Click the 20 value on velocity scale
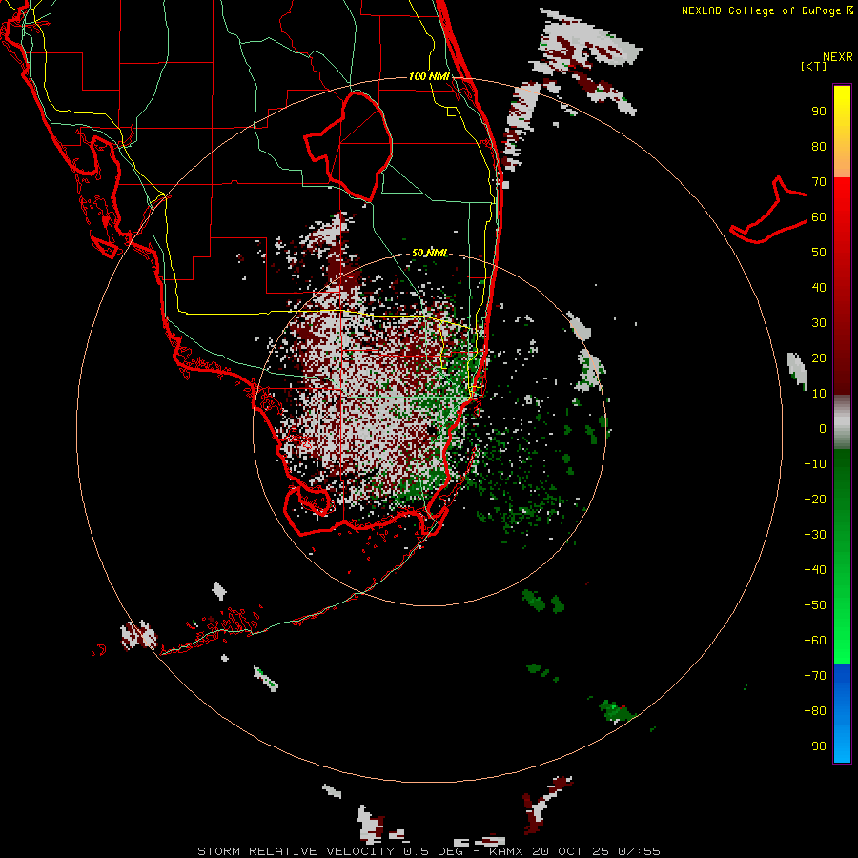Image resolution: width=858 pixels, height=858 pixels. [819, 357]
